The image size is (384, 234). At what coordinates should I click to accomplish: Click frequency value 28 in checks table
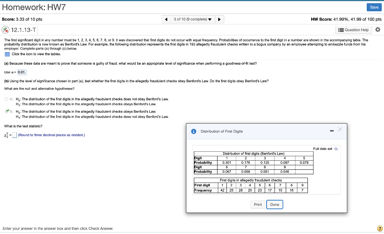click(x=241, y=190)
